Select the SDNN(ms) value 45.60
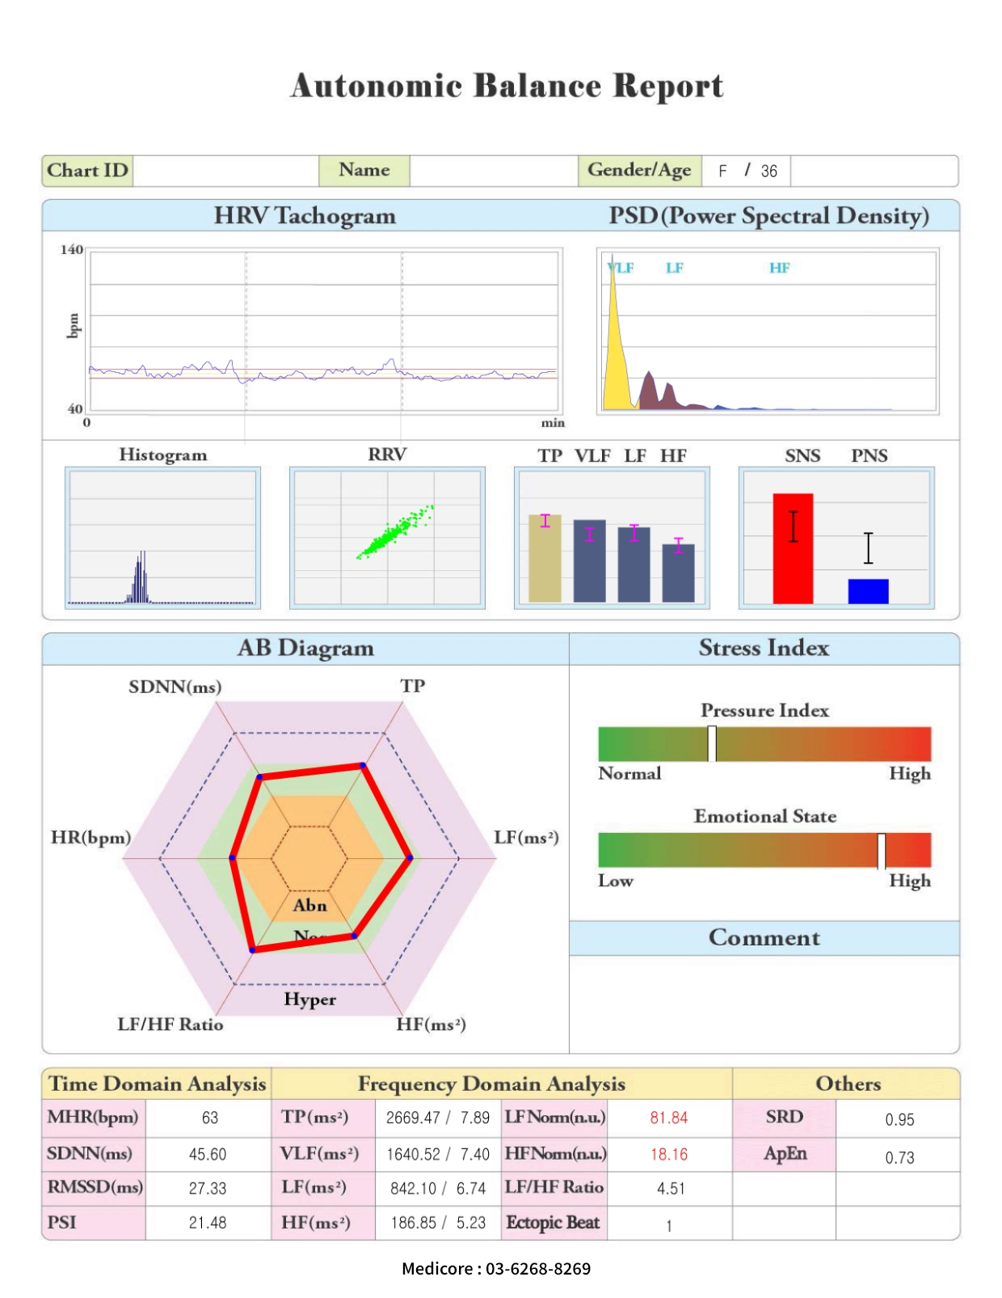Image resolution: width=1002 pixels, height=1298 pixels. point(208,1154)
